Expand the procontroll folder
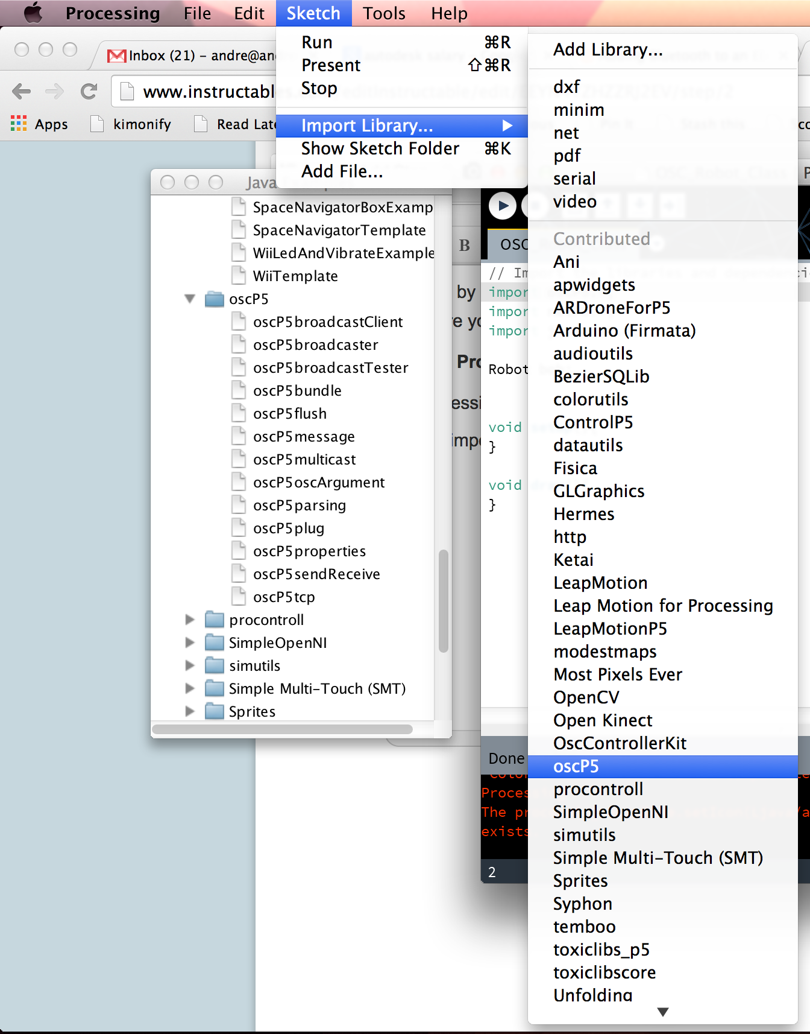 click(190, 620)
